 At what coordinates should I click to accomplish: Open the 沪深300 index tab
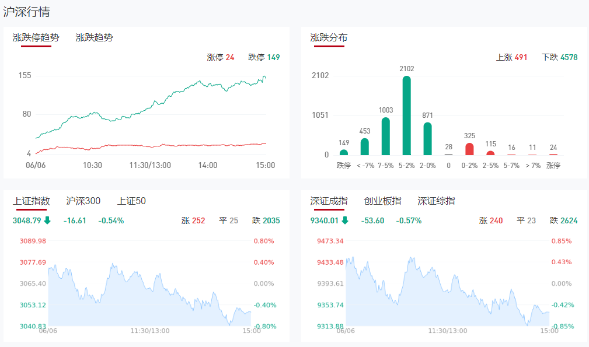tap(83, 201)
